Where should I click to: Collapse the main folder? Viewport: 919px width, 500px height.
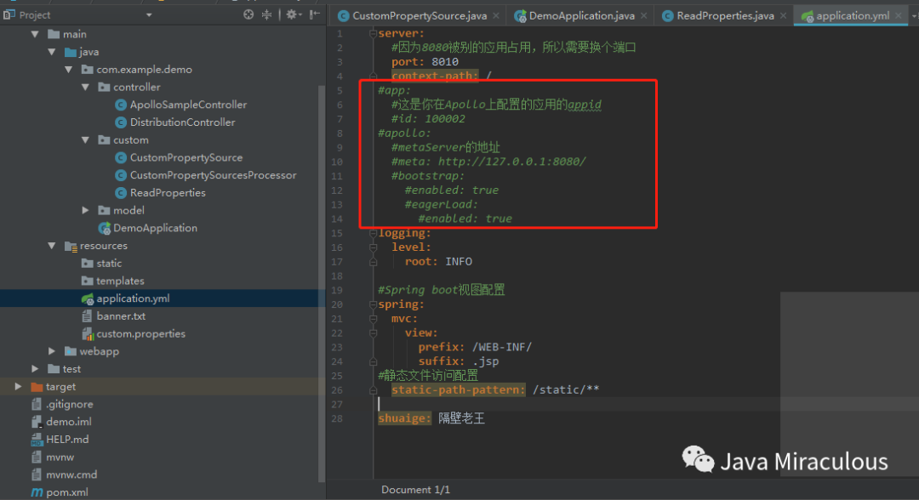35,34
